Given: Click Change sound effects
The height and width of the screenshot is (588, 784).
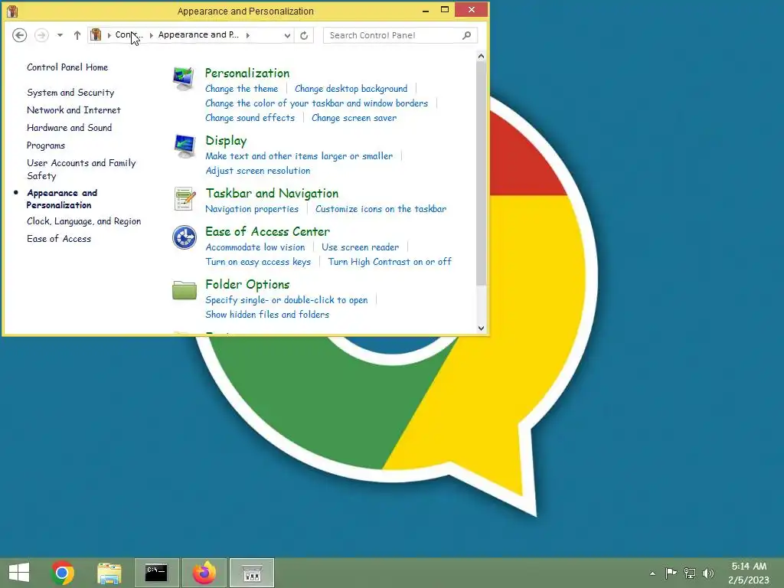Looking at the screenshot, I should pyautogui.click(x=250, y=117).
